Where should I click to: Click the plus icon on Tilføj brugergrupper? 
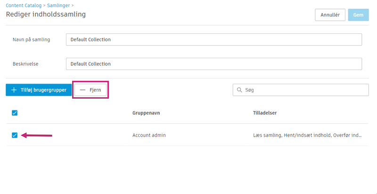click(x=14, y=90)
